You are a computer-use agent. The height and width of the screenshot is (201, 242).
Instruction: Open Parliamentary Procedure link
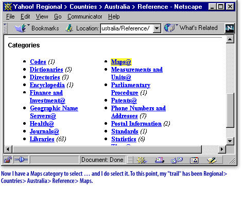pos(131,89)
